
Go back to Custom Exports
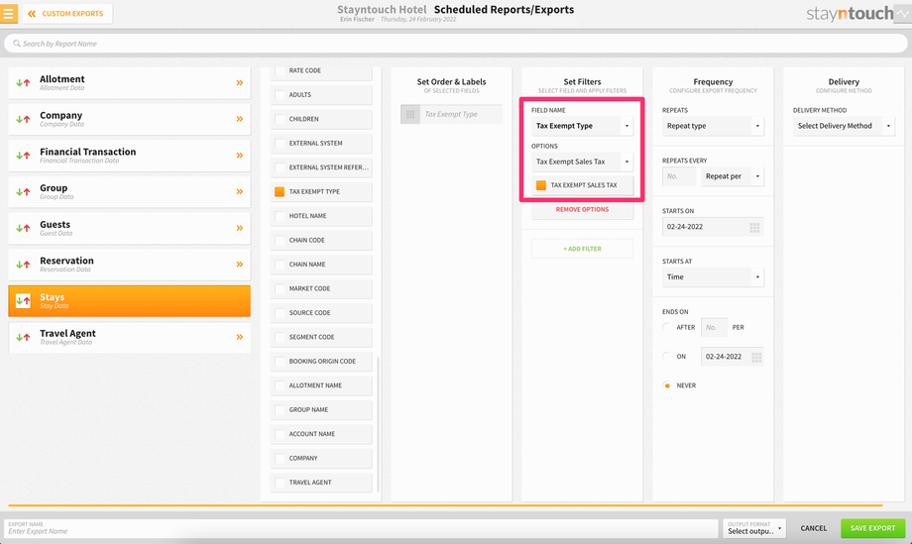(x=67, y=13)
